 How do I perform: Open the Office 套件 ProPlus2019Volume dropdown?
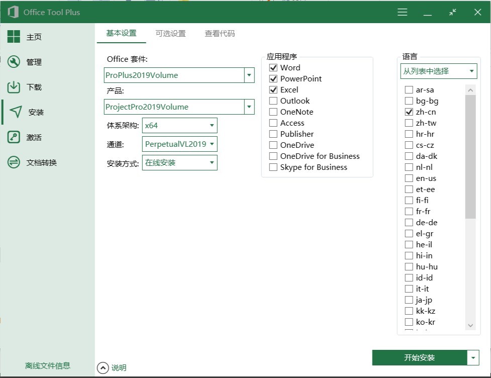click(249, 75)
